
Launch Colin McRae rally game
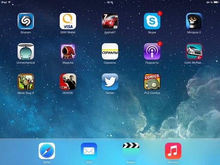point(194,51)
